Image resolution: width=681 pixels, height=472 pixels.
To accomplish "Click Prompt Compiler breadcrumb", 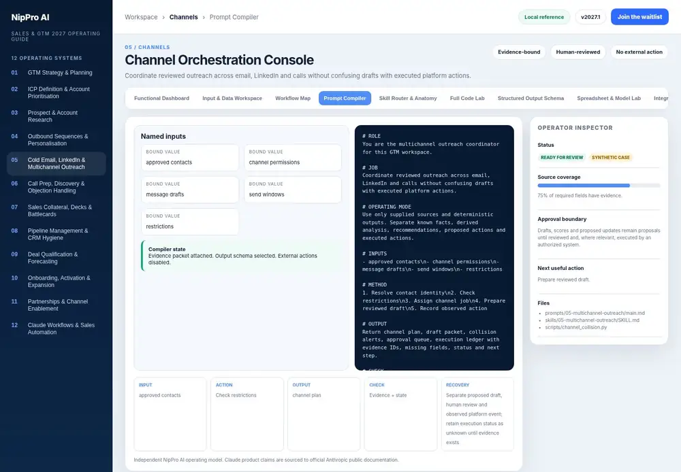I will pyautogui.click(x=234, y=17).
